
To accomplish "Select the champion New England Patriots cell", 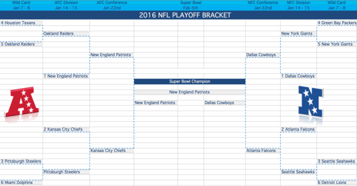I will pos(189,92).
